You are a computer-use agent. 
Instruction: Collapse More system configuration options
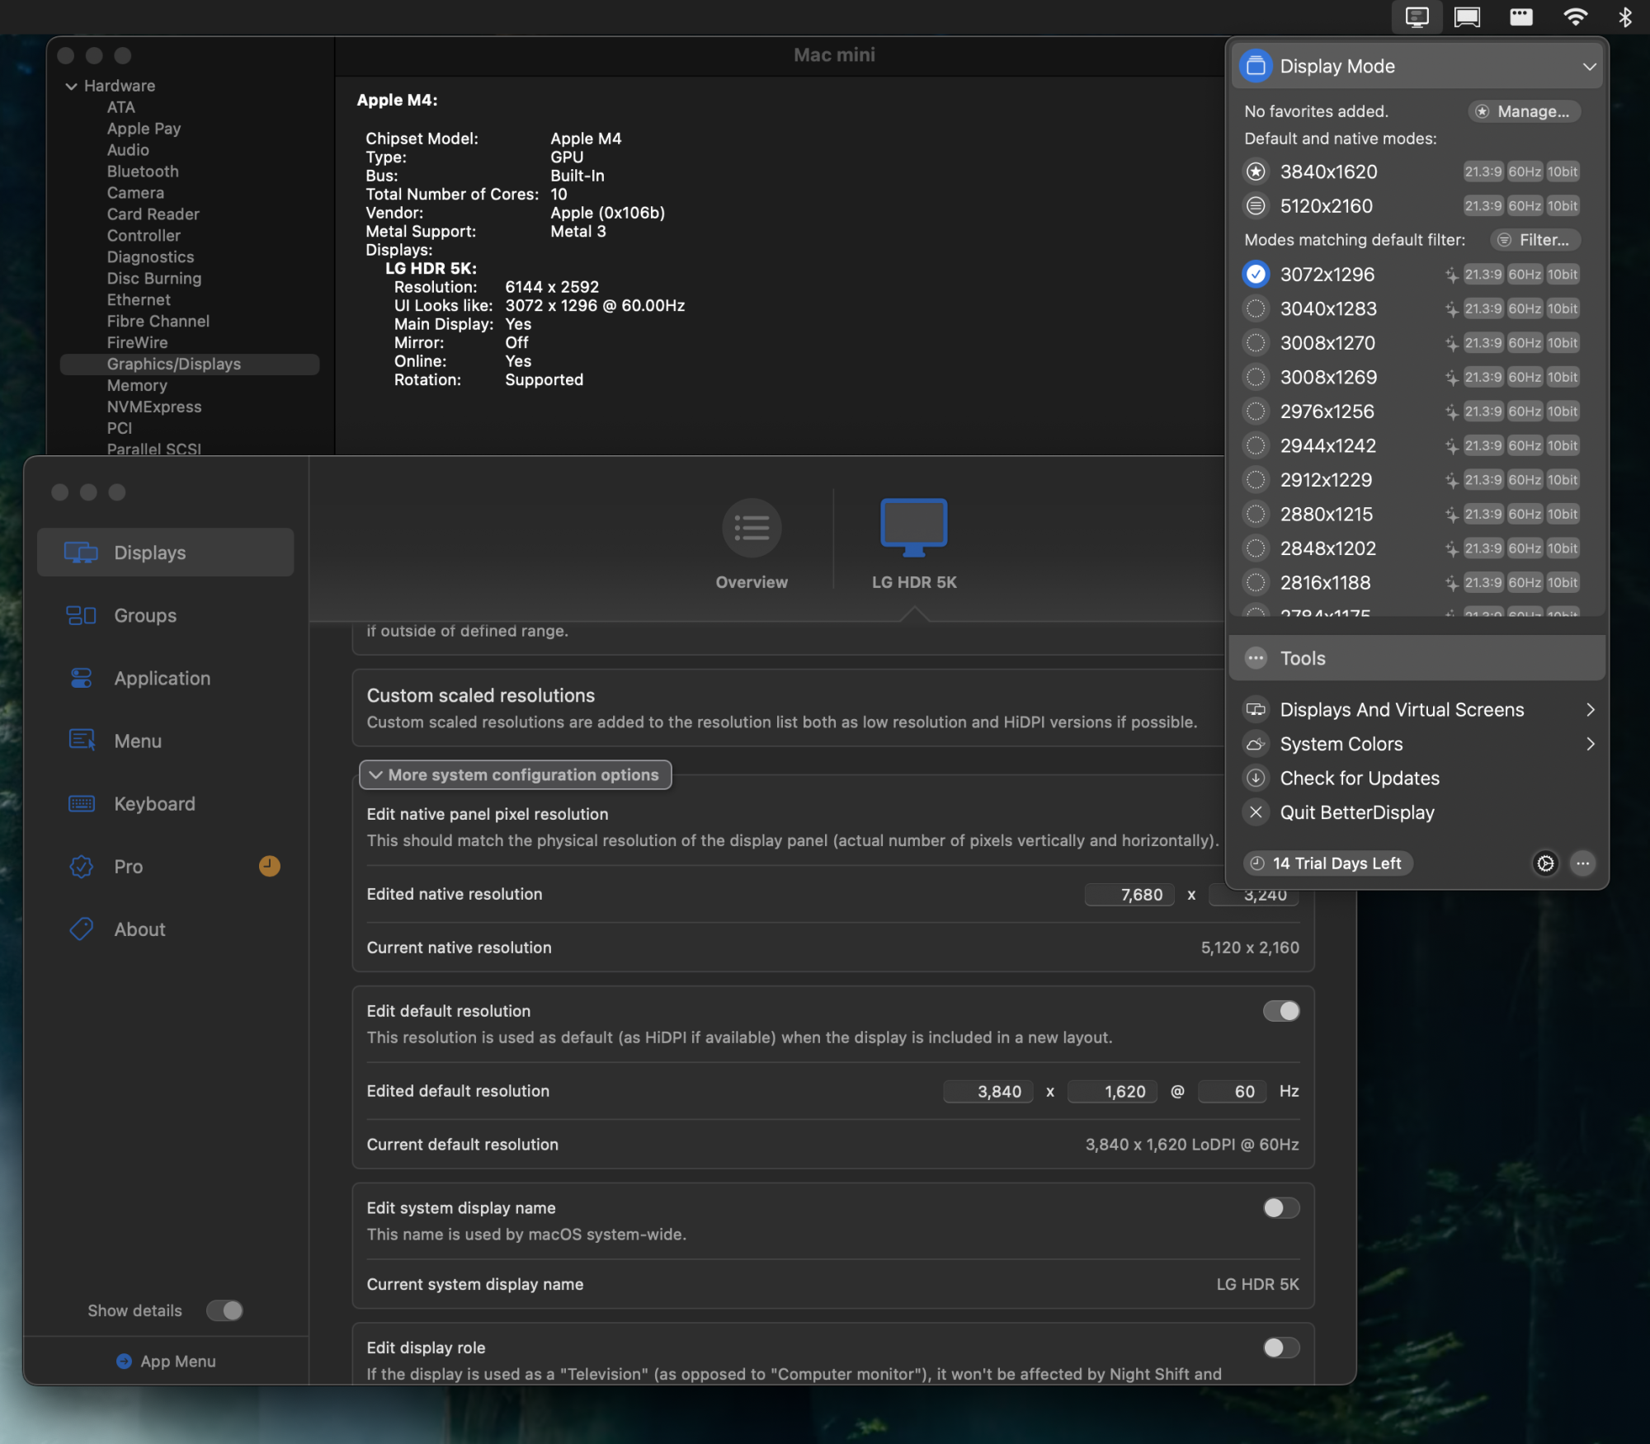(515, 775)
